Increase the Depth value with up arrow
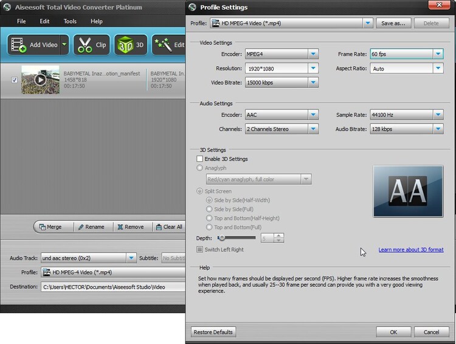456x344 pixels. [x=278, y=236]
